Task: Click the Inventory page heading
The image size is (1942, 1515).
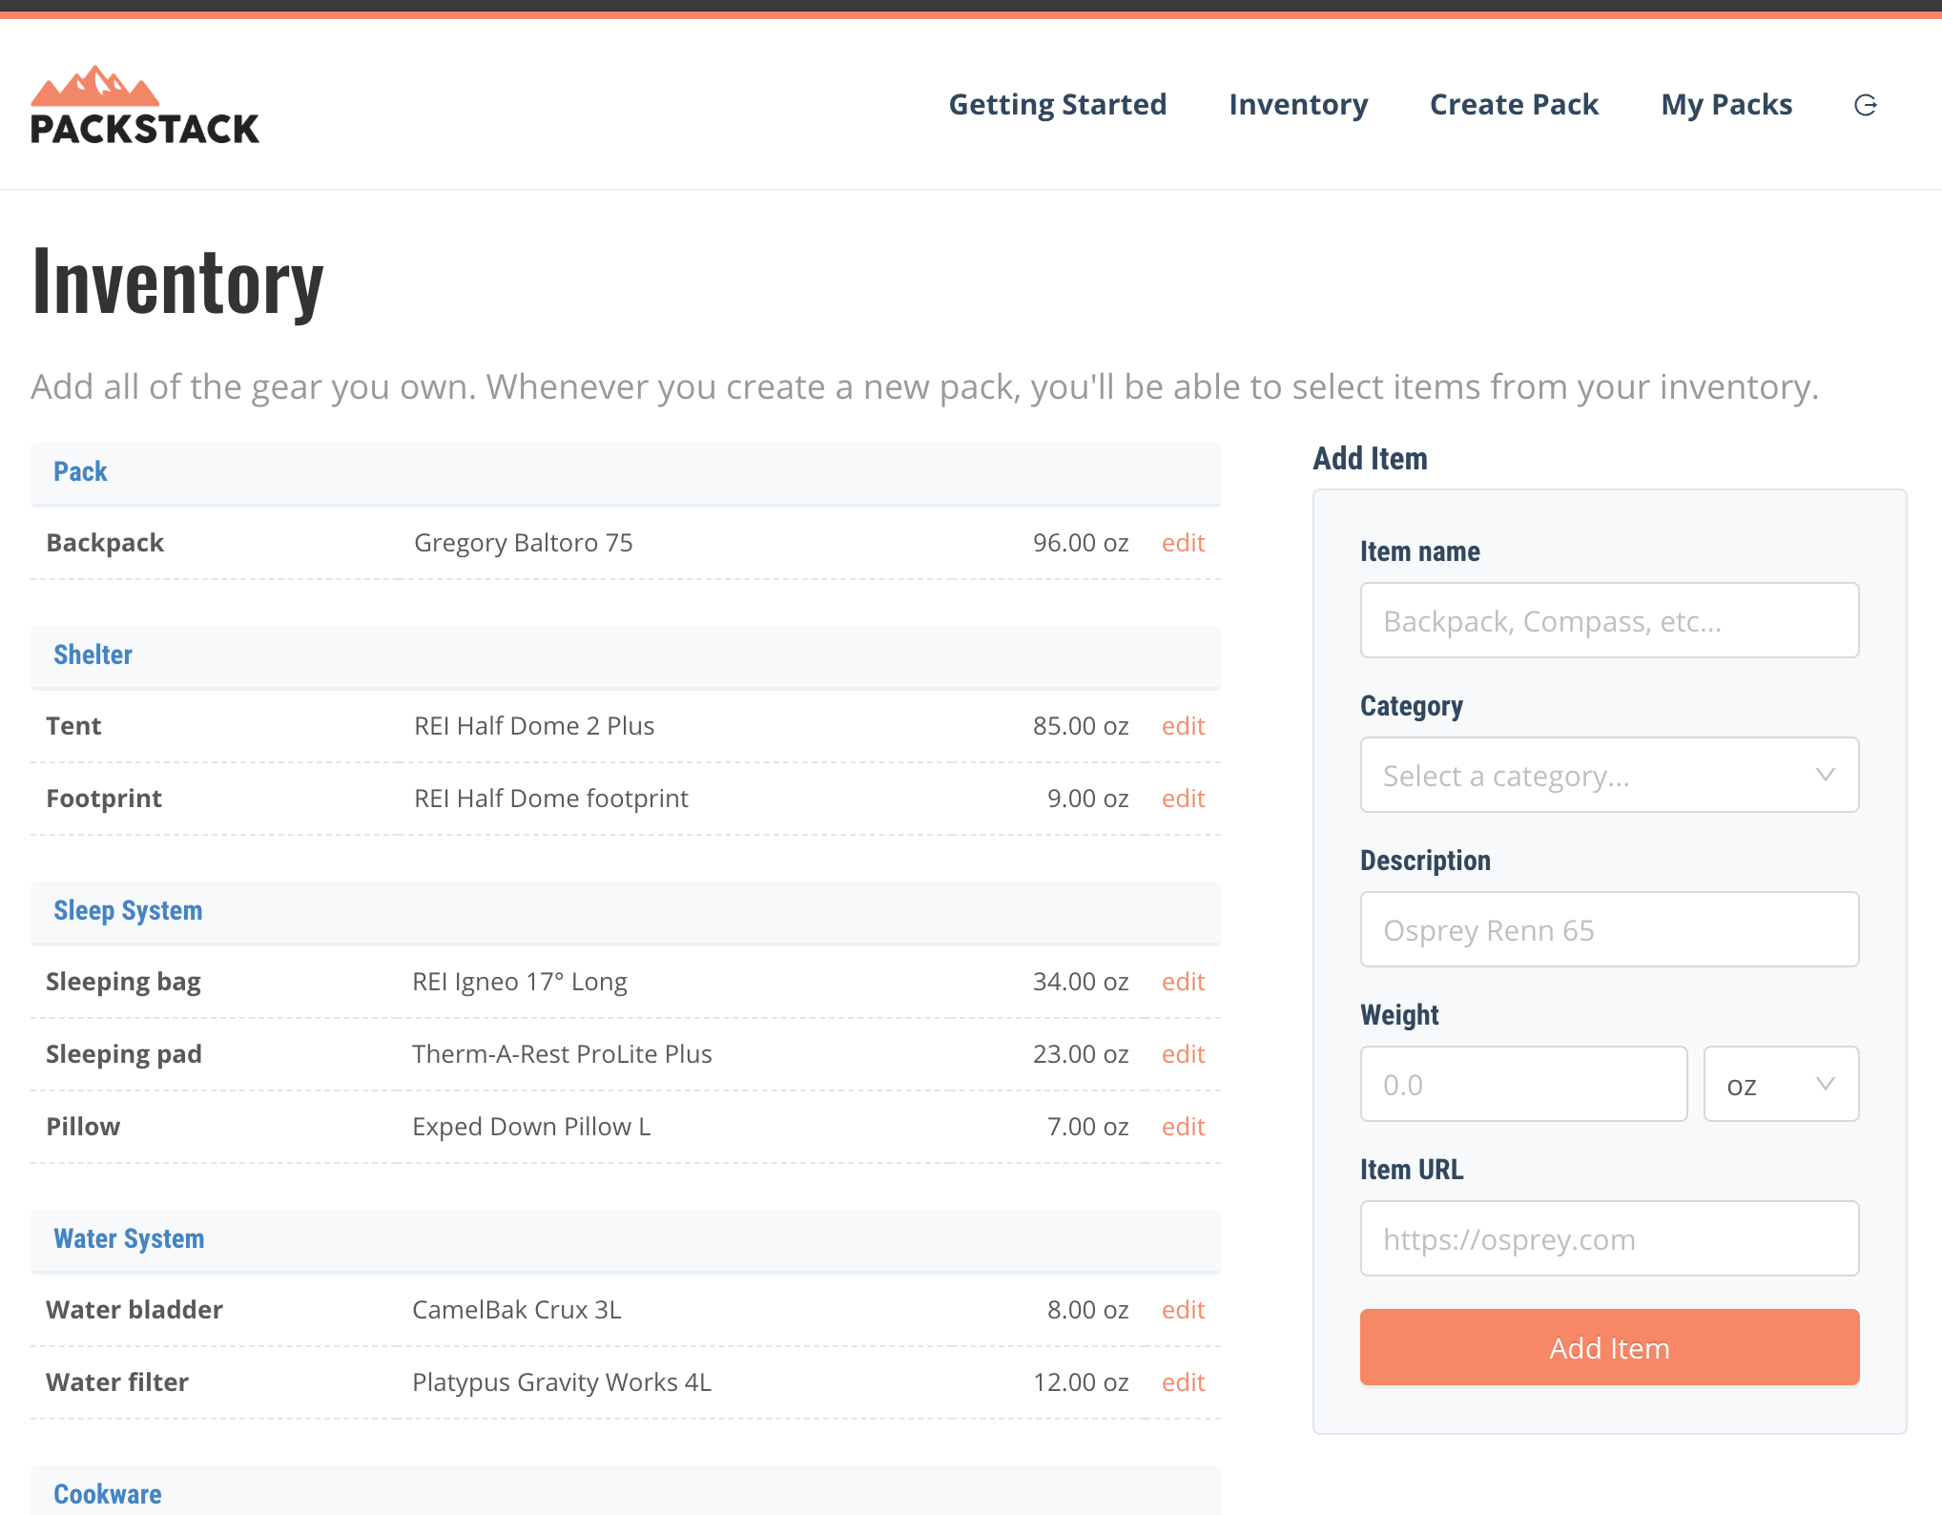Action: tap(177, 281)
